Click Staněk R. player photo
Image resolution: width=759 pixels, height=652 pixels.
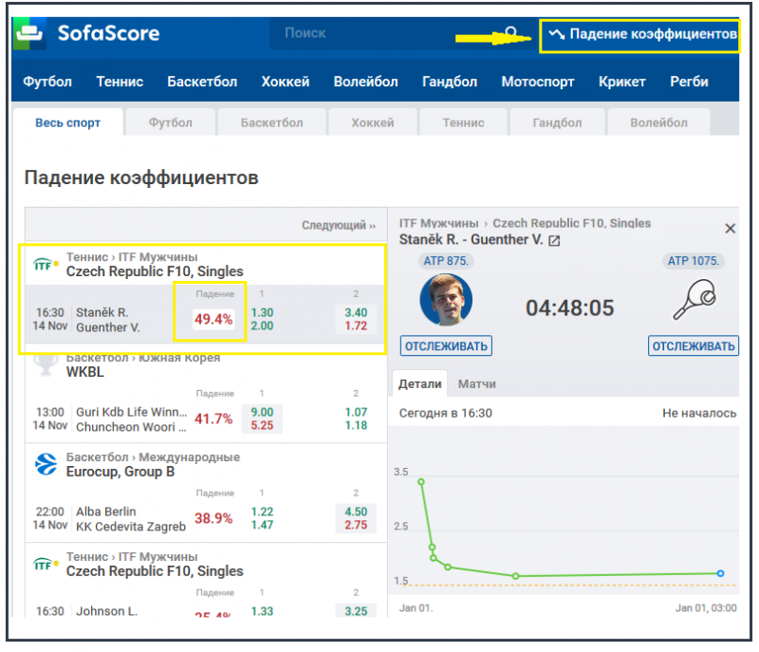pyautogui.click(x=446, y=299)
